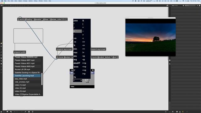The height and width of the screenshot is (113, 201).
Task: Click the console icon at top right of patcher
Action: (167, 6)
